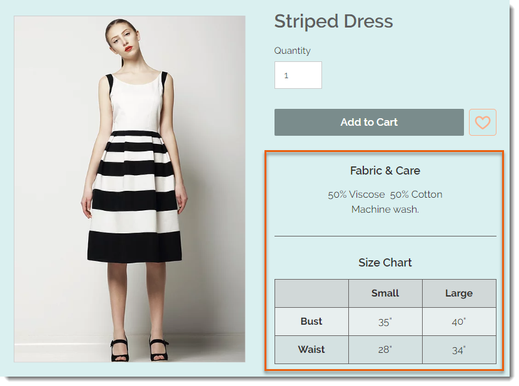Click the 50% Viscose 50% Cotton text
Viewport: 519px width, 386px height.
click(x=385, y=195)
